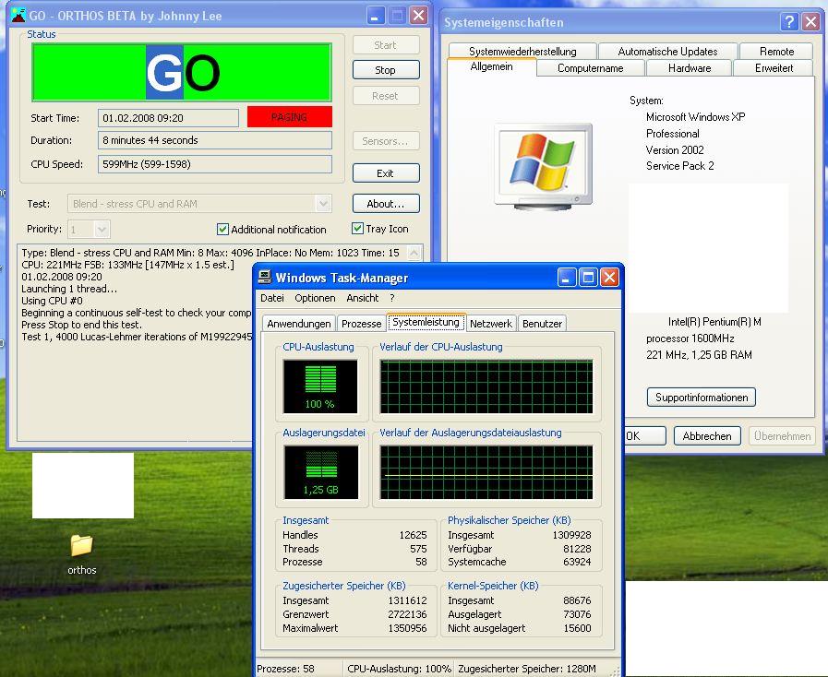This screenshot has height=677, width=828.
Task: Switch to Benutzer tab
Action: (543, 324)
